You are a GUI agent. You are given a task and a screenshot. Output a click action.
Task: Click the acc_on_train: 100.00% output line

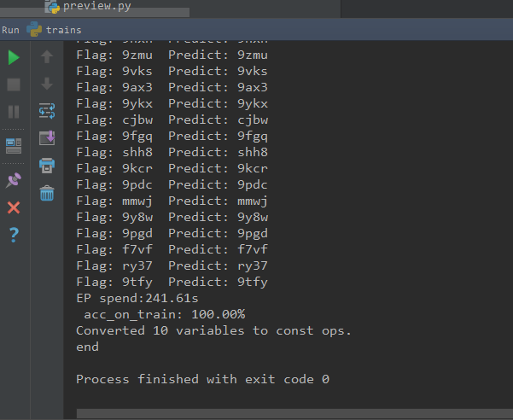[x=164, y=314]
